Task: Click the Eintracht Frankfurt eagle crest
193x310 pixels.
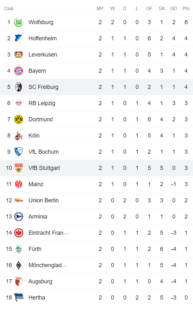Action: click(x=18, y=233)
